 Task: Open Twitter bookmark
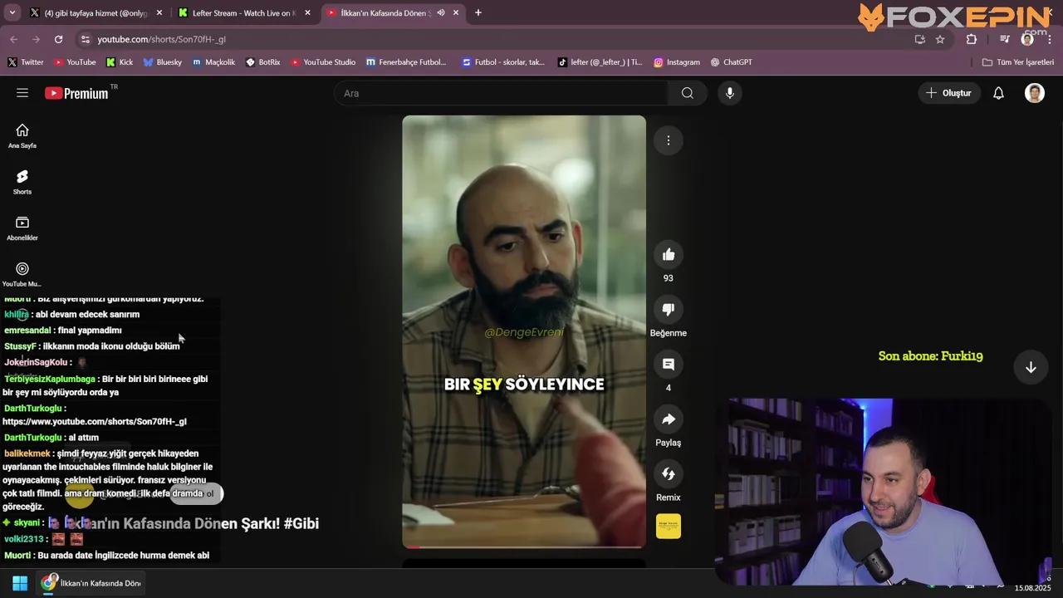click(x=25, y=62)
